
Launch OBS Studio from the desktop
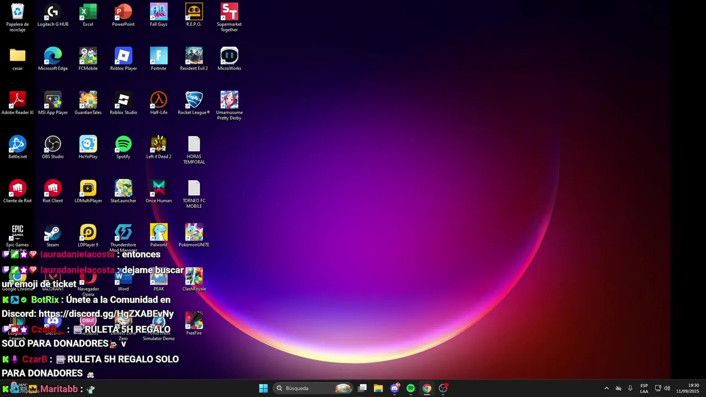pyautogui.click(x=53, y=148)
